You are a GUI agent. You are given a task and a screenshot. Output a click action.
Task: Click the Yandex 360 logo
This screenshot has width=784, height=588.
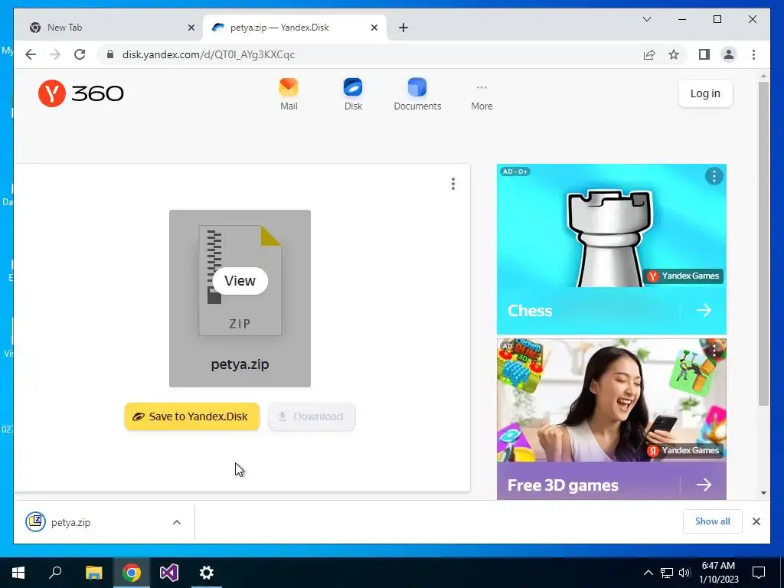[x=81, y=93]
